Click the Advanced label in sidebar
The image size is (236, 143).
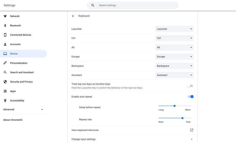click(9, 109)
